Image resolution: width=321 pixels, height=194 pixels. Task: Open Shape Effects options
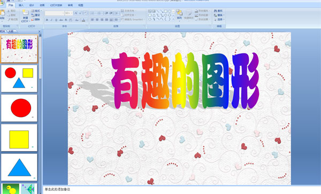[202, 19]
